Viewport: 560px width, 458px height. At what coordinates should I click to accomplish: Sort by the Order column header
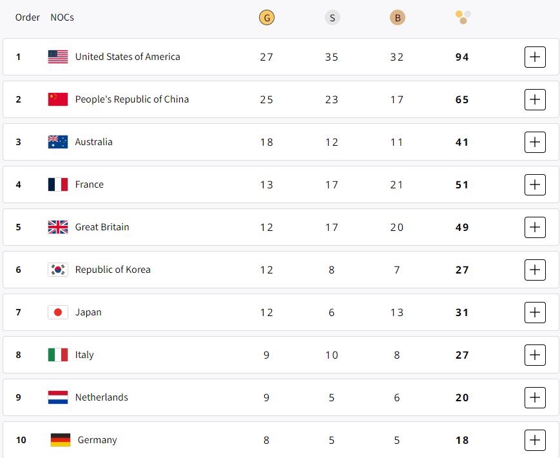(28, 17)
